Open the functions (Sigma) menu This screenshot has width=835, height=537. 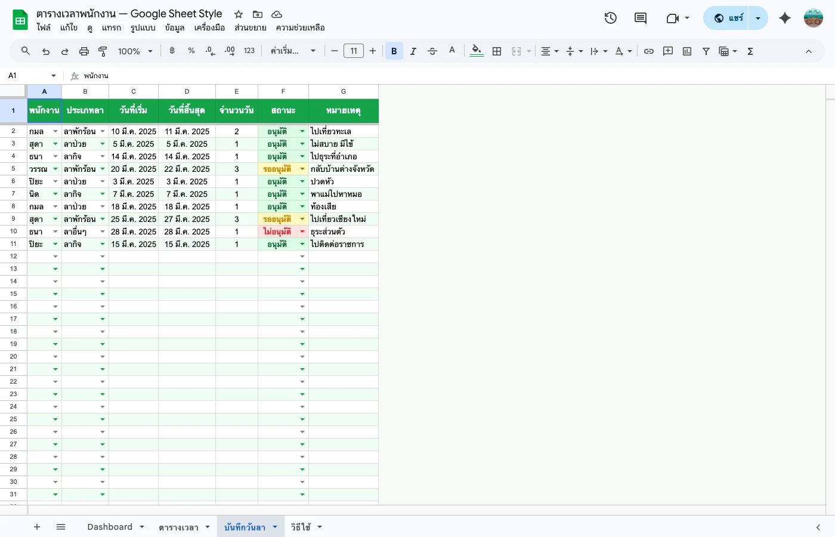(x=750, y=51)
